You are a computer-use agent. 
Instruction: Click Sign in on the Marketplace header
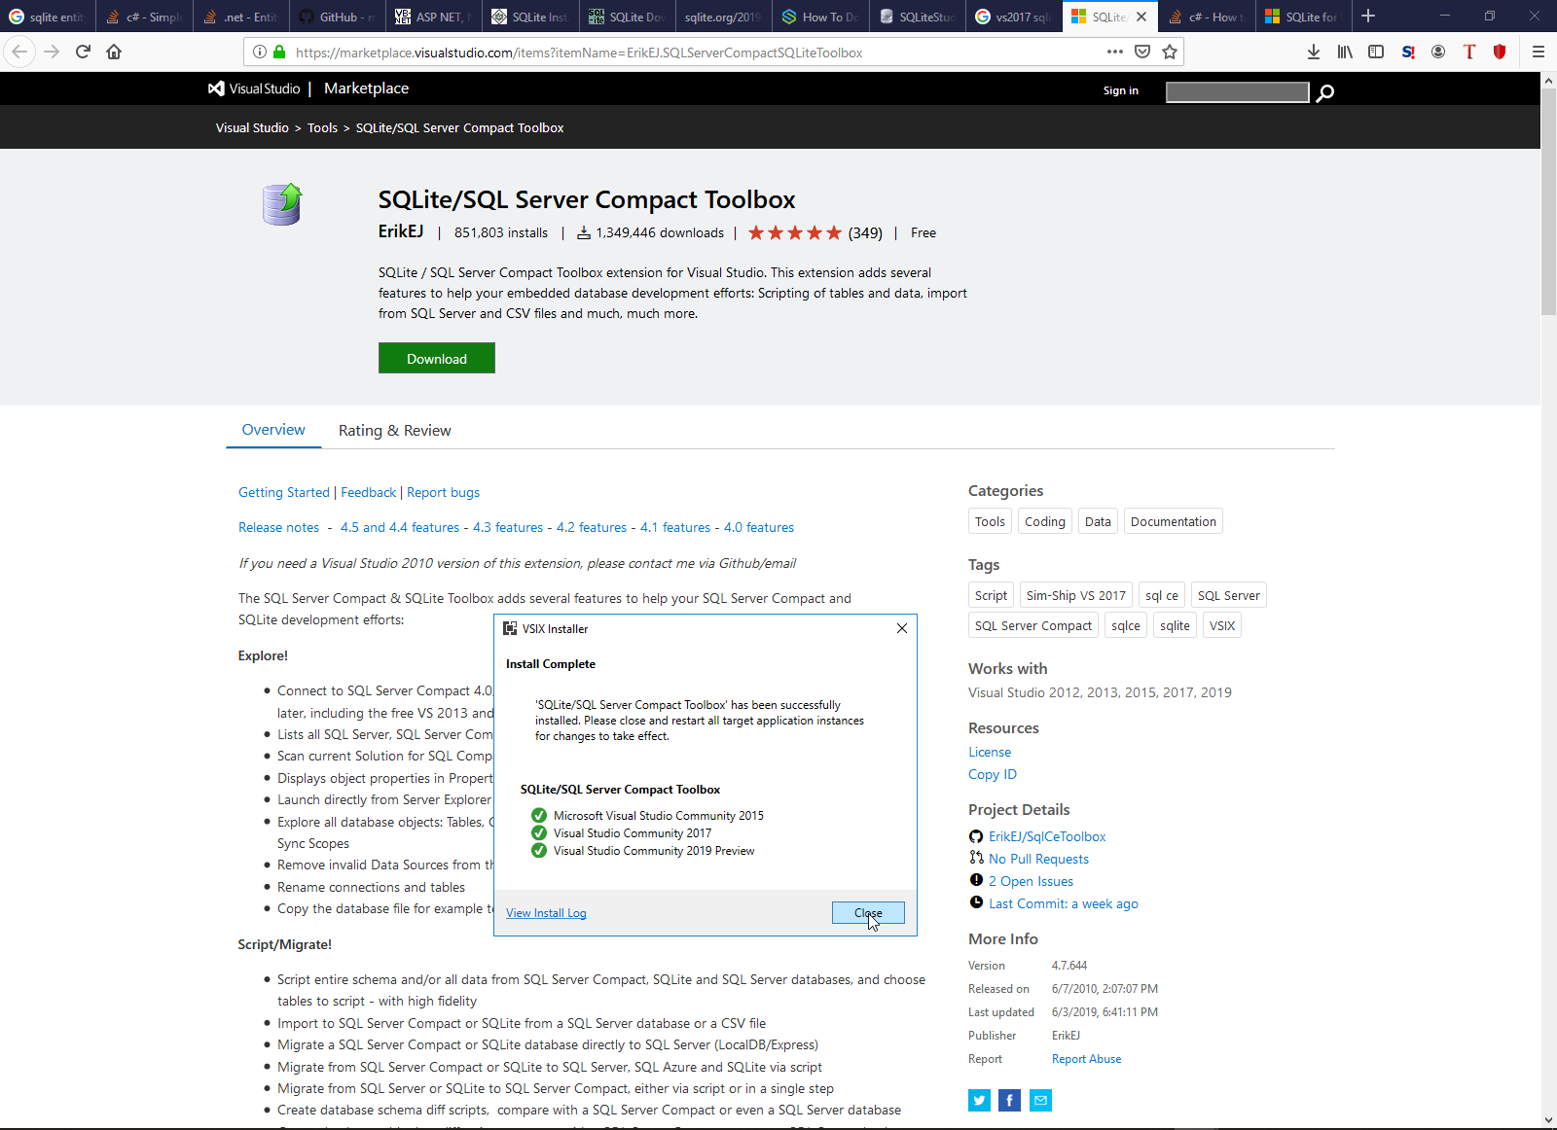(1121, 90)
